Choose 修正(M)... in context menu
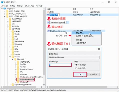The width and height of the screenshot is (119, 92). coord(86,33)
